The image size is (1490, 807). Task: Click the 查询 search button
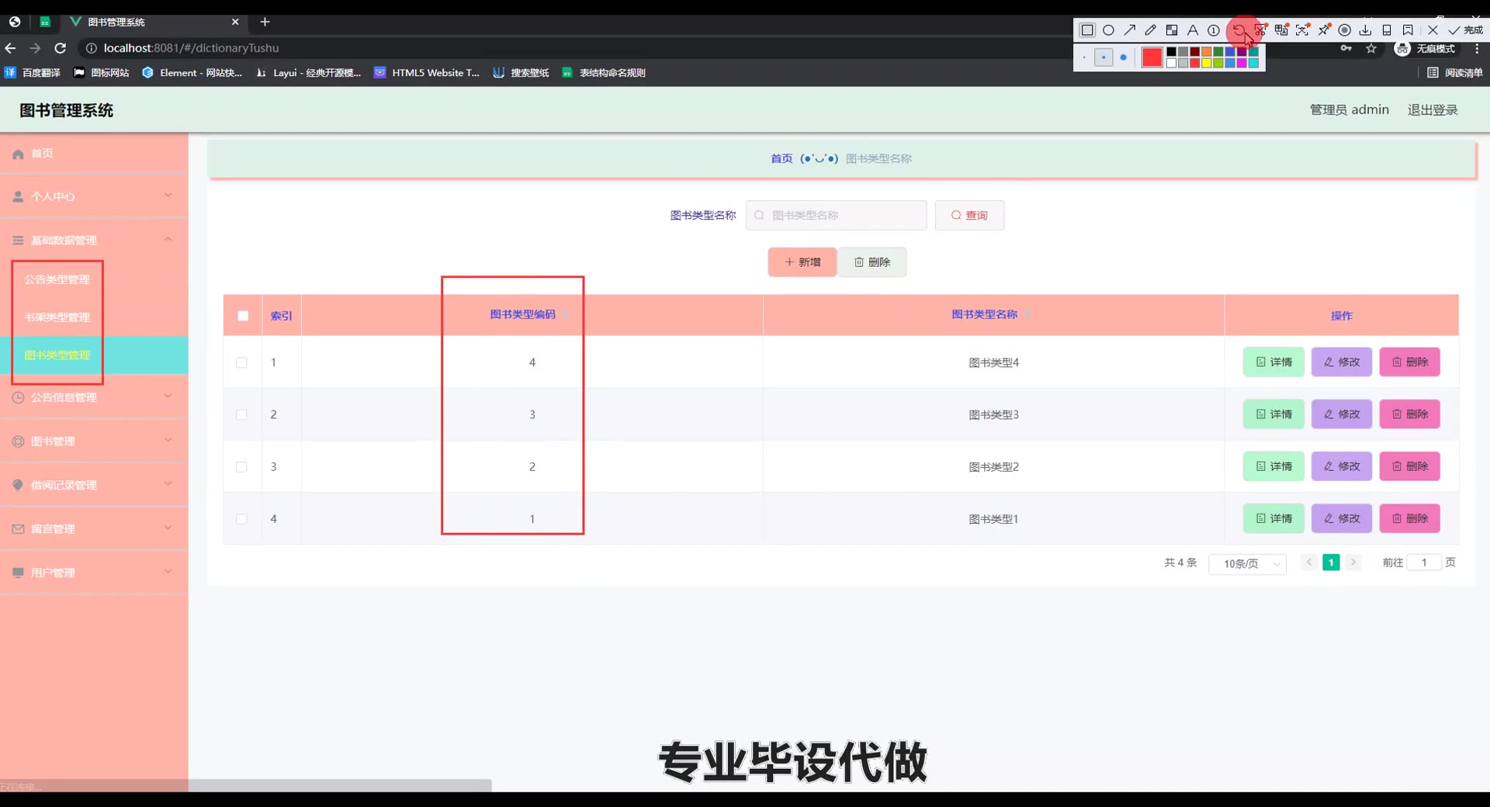969,215
